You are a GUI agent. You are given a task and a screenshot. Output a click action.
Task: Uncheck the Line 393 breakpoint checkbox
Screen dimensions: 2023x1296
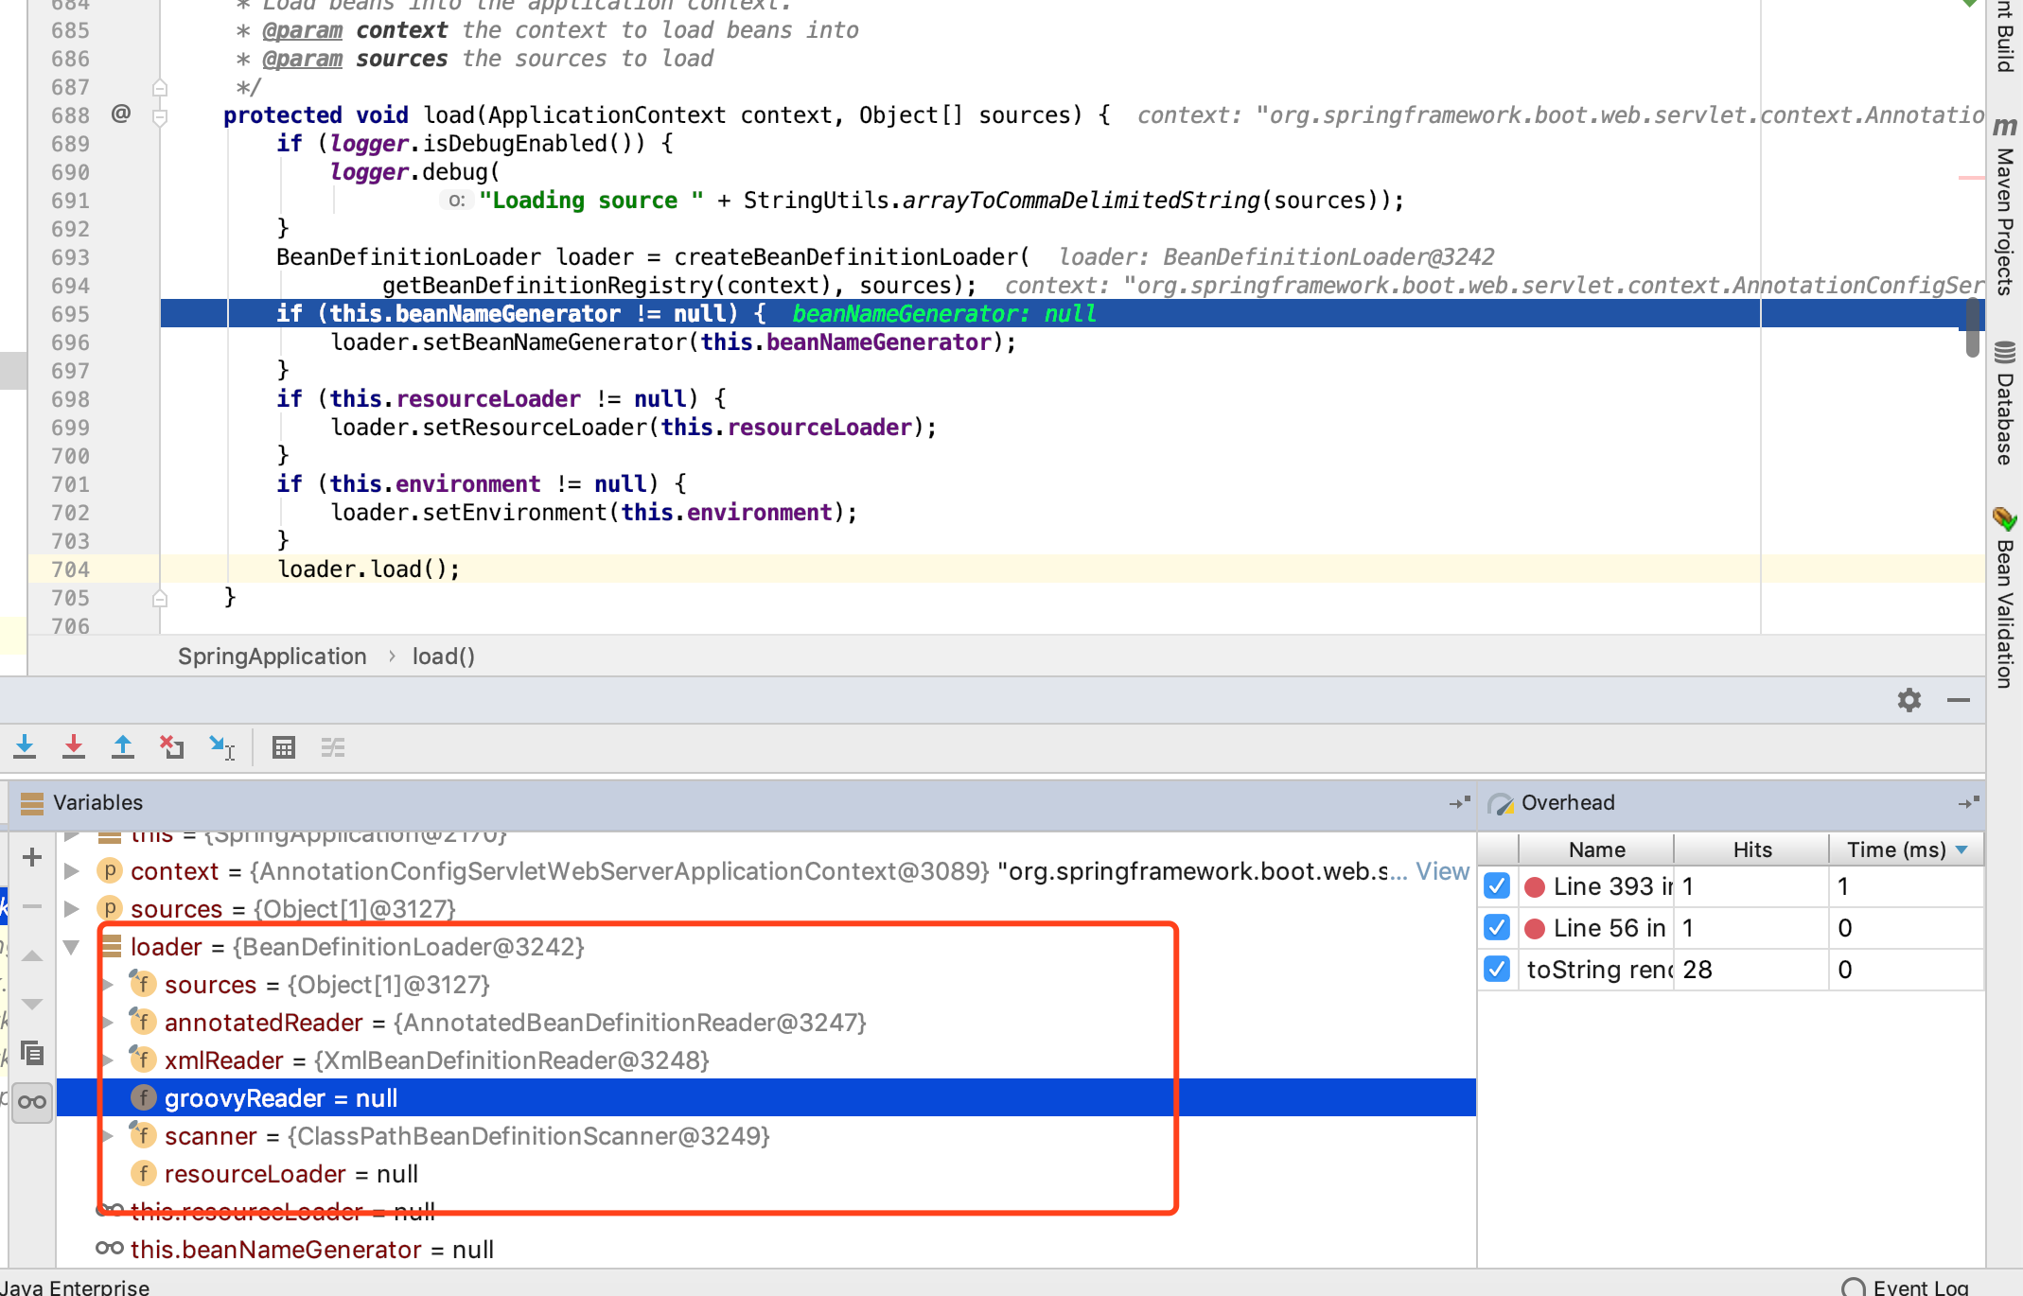pyautogui.click(x=1497, y=886)
